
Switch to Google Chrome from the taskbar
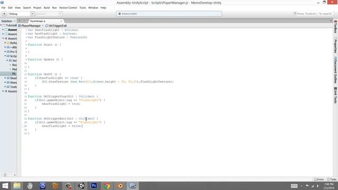coord(107,186)
